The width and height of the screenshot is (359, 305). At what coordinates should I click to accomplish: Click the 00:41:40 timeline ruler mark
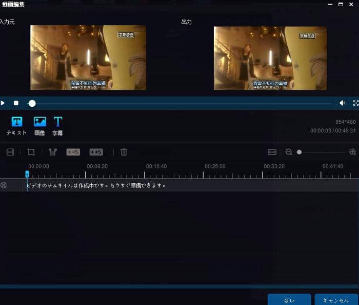(333, 166)
